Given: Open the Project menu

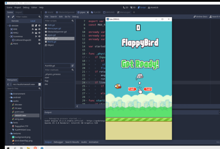Looking at the screenshot, I should click(x=18, y=7).
